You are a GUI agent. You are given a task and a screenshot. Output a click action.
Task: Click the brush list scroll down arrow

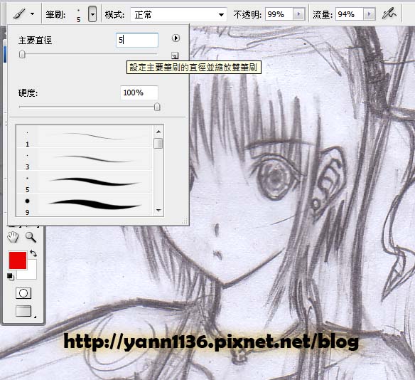(158, 211)
